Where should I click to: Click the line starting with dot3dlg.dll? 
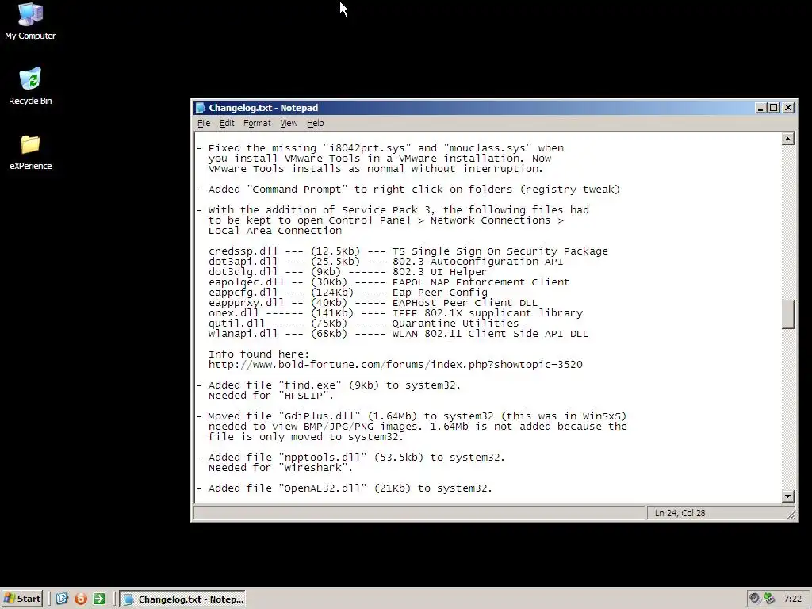[347, 272]
